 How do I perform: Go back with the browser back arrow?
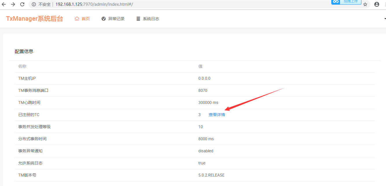(4, 4)
